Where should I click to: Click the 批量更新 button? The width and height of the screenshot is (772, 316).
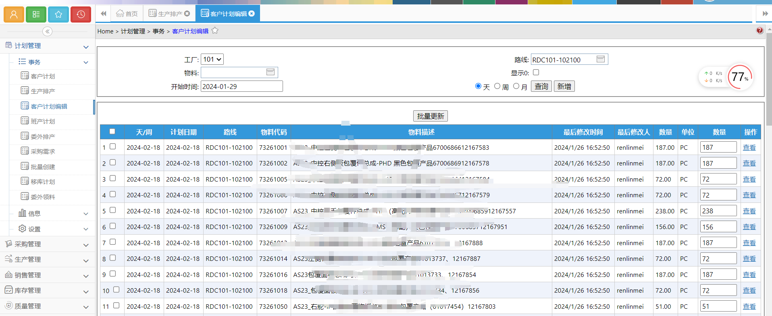[x=431, y=116]
